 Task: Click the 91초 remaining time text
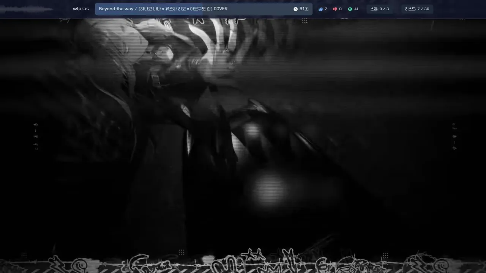[x=304, y=9]
